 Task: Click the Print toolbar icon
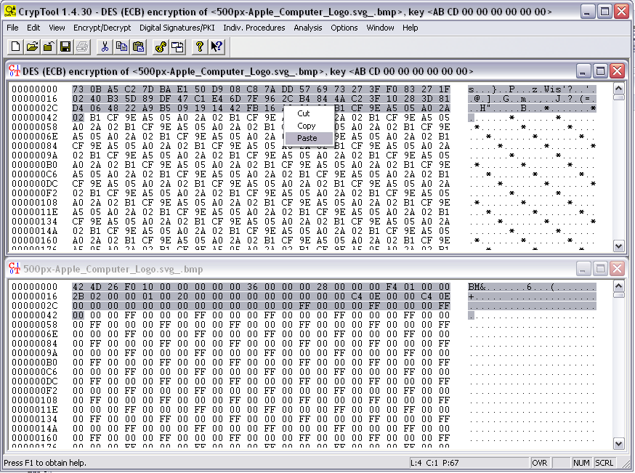point(82,47)
